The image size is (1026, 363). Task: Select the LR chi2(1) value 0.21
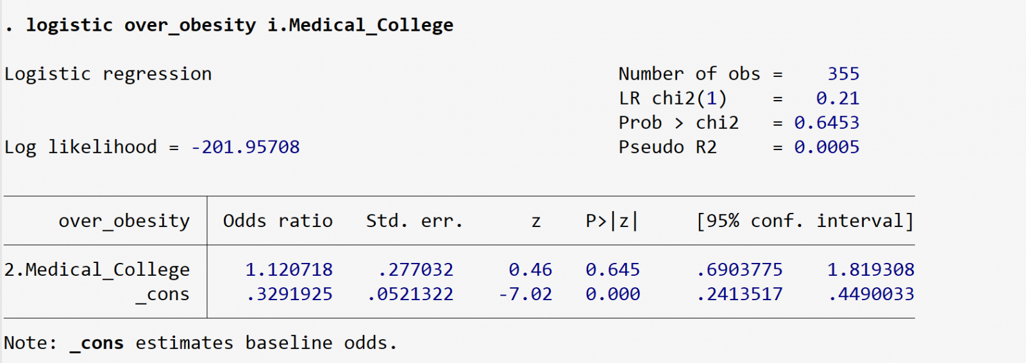pos(837,98)
